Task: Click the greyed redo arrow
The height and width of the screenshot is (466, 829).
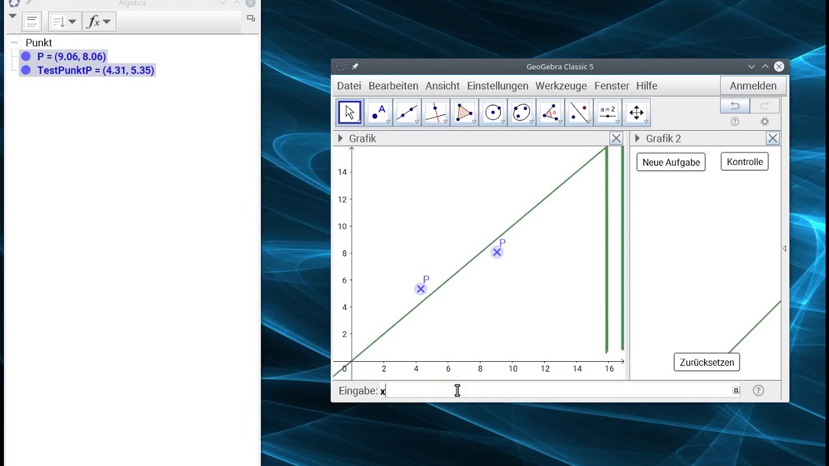Action: pyautogui.click(x=765, y=105)
